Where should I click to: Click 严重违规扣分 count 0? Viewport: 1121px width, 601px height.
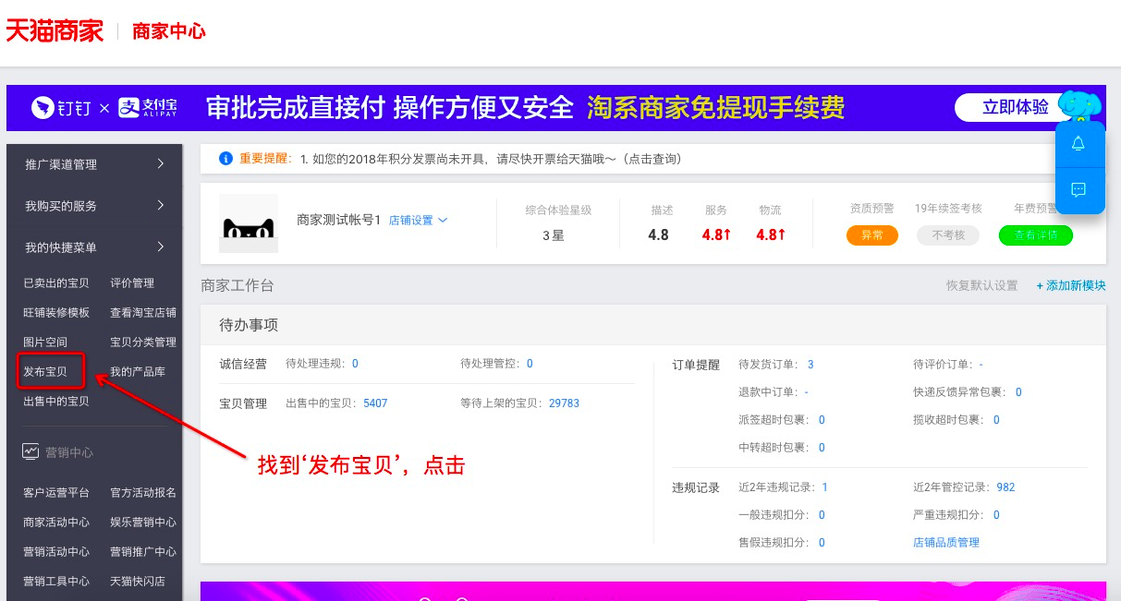pyautogui.click(x=996, y=515)
